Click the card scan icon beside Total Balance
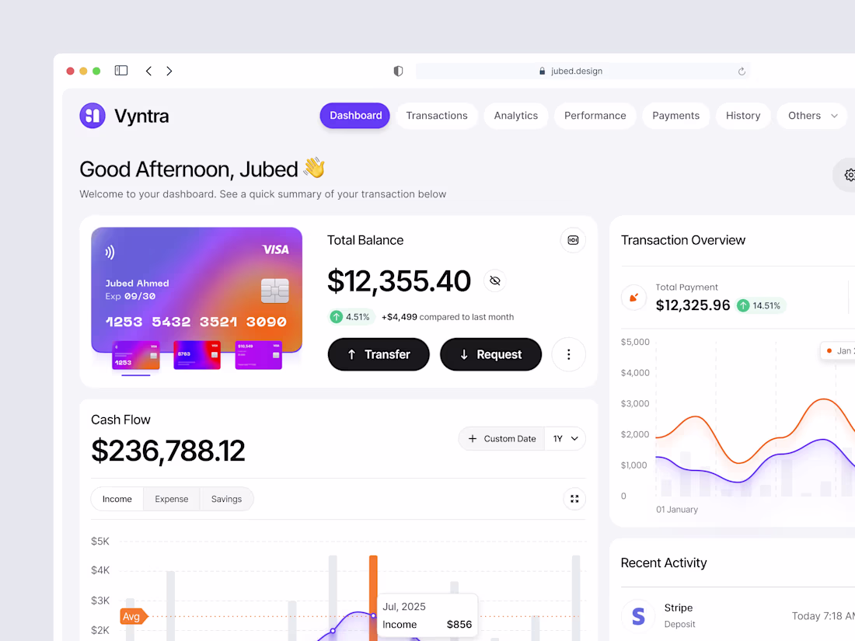 pyautogui.click(x=573, y=240)
